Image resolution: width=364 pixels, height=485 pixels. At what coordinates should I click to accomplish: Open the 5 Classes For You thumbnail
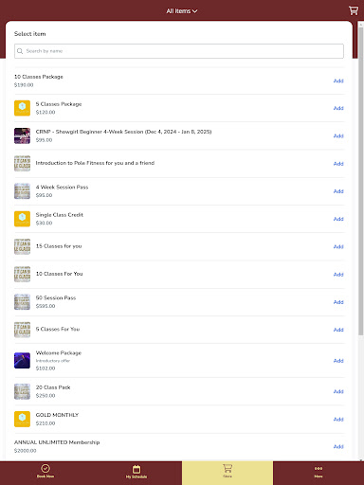(22, 330)
